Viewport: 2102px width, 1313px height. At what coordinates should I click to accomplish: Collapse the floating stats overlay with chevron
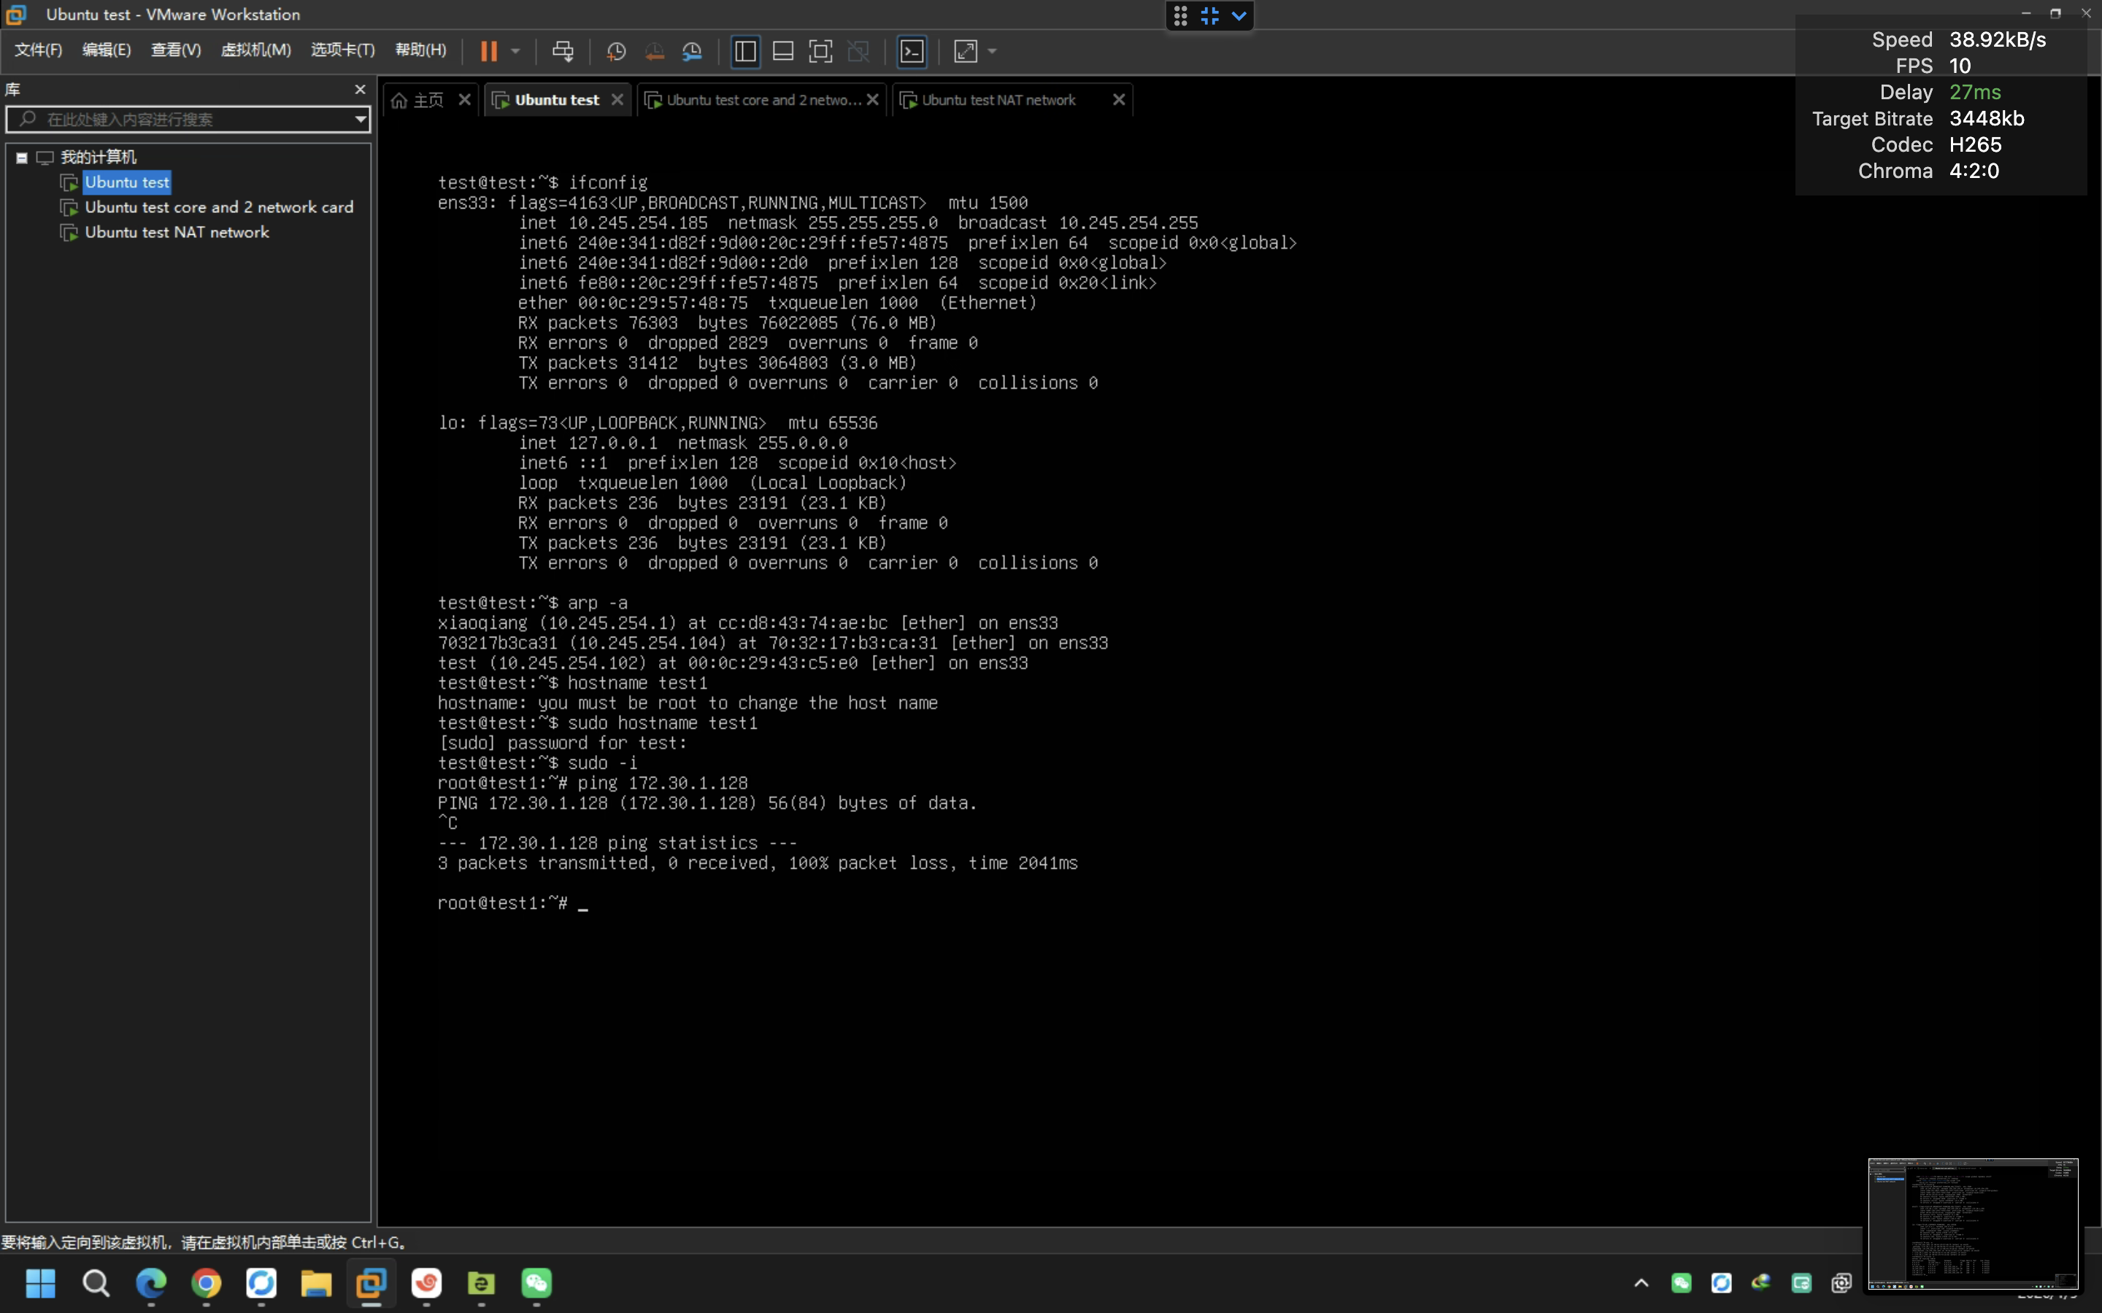coord(1239,15)
